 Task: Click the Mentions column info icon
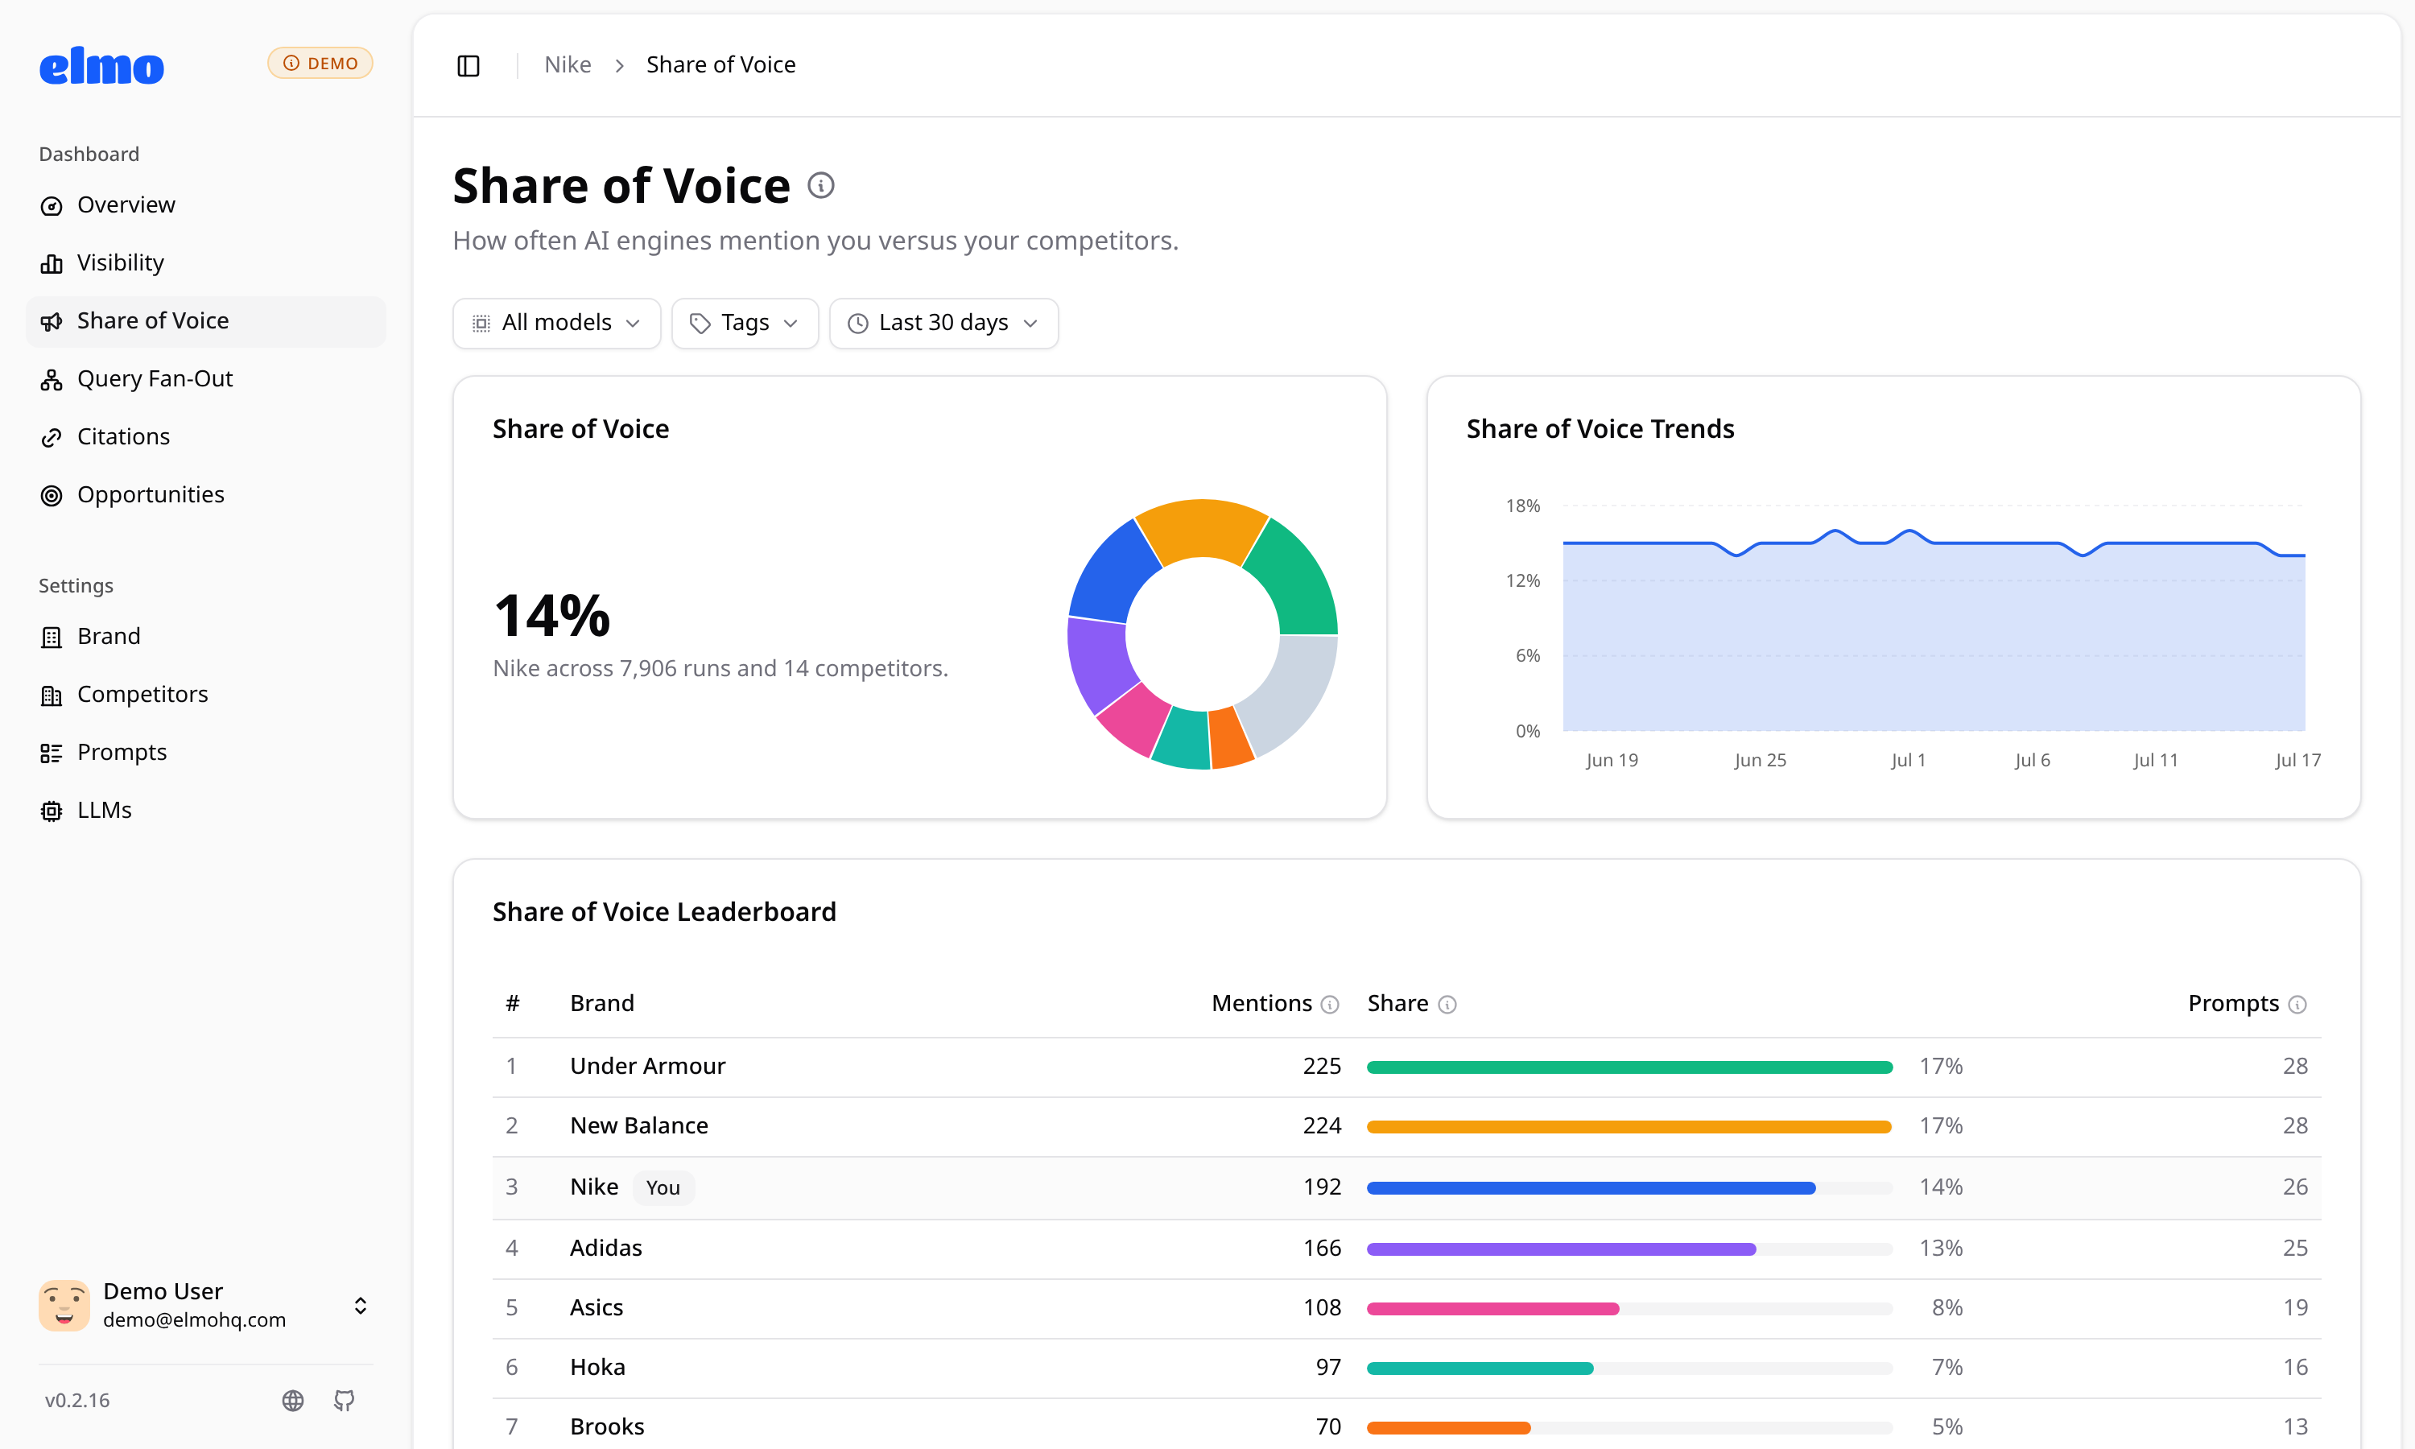(1330, 1005)
